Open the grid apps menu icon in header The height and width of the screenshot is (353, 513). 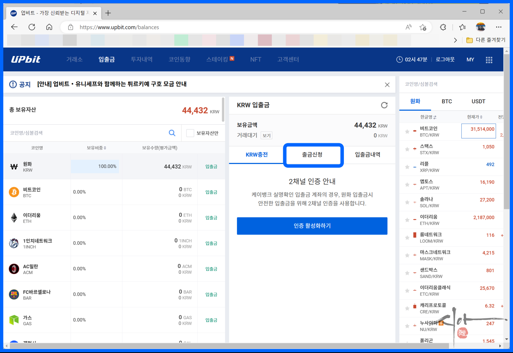[x=489, y=60]
